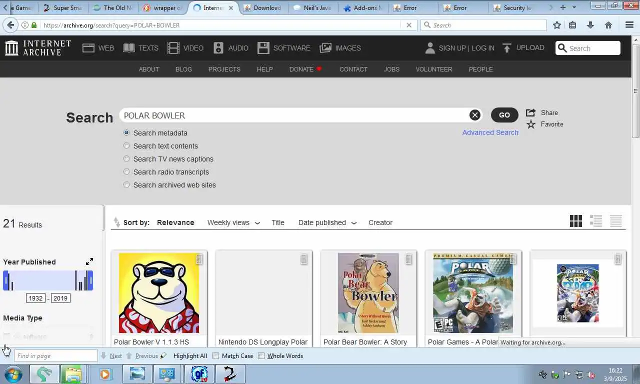
Task: Open the Software section icon
Action: 263,48
